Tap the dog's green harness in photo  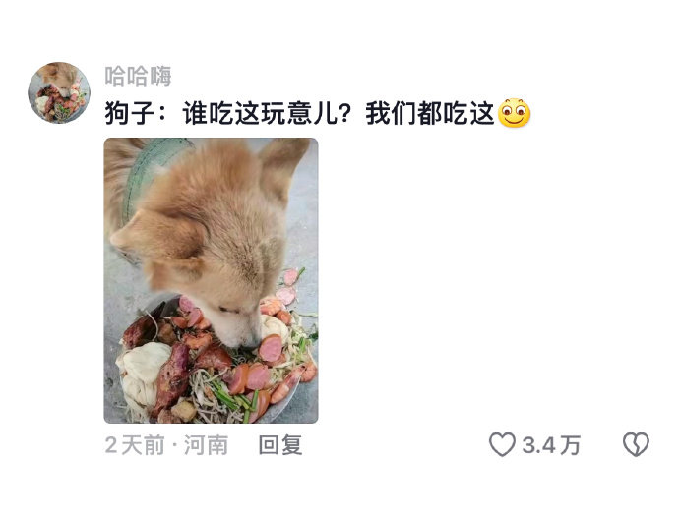pos(150,173)
